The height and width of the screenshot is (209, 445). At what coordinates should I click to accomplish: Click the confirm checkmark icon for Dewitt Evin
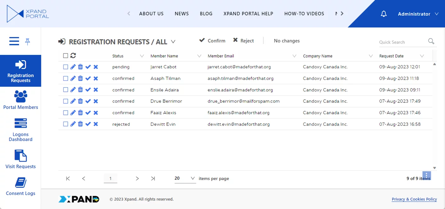(88, 124)
